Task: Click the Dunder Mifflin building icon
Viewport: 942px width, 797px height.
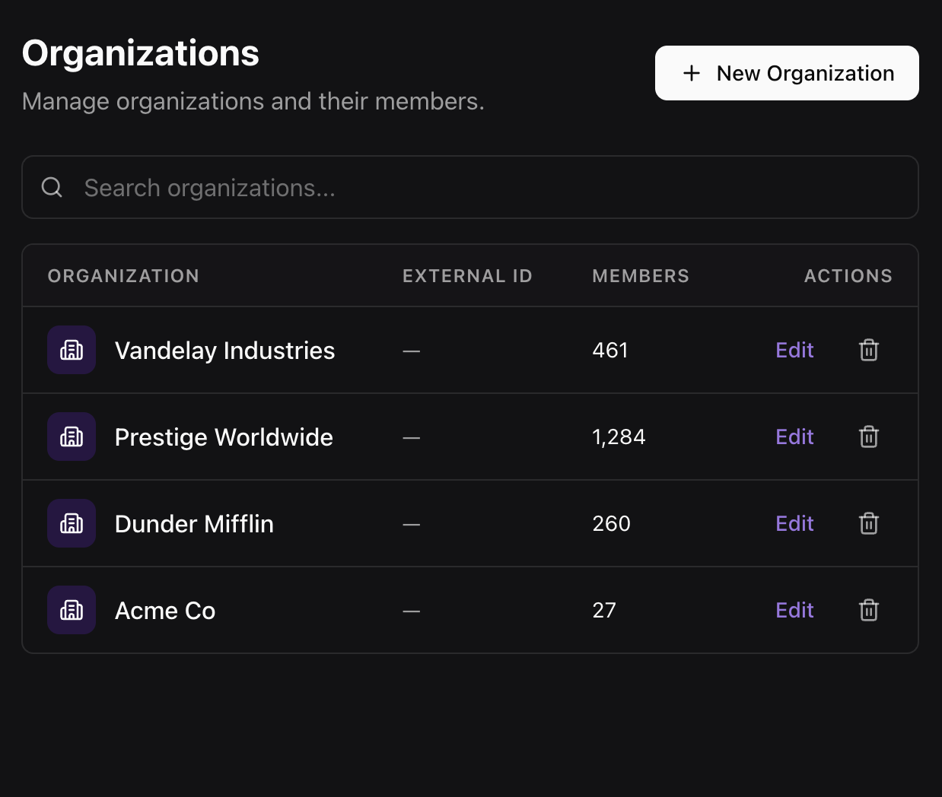Action: point(72,523)
